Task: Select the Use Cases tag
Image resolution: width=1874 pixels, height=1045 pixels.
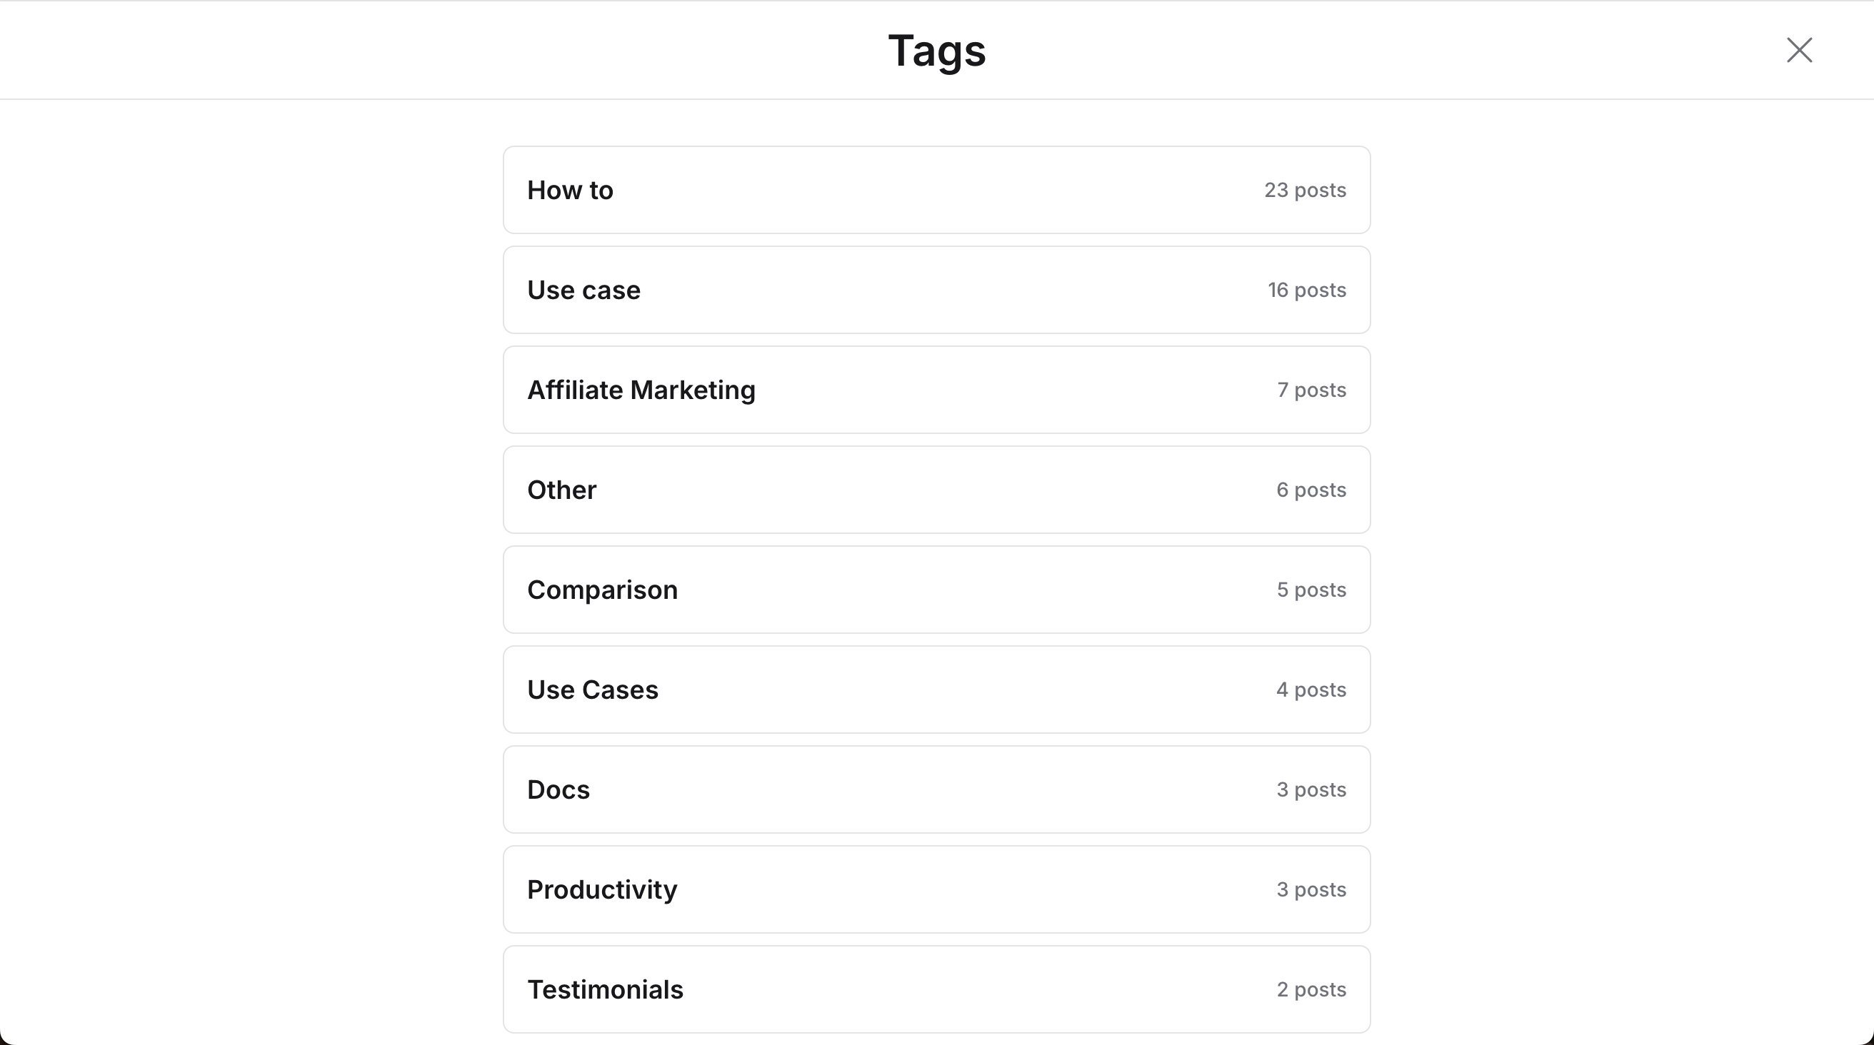Action: pyautogui.click(x=936, y=690)
